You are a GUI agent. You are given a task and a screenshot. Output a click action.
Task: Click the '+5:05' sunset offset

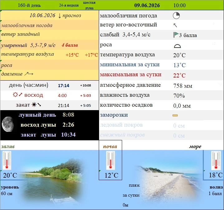click(x=85, y=105)
